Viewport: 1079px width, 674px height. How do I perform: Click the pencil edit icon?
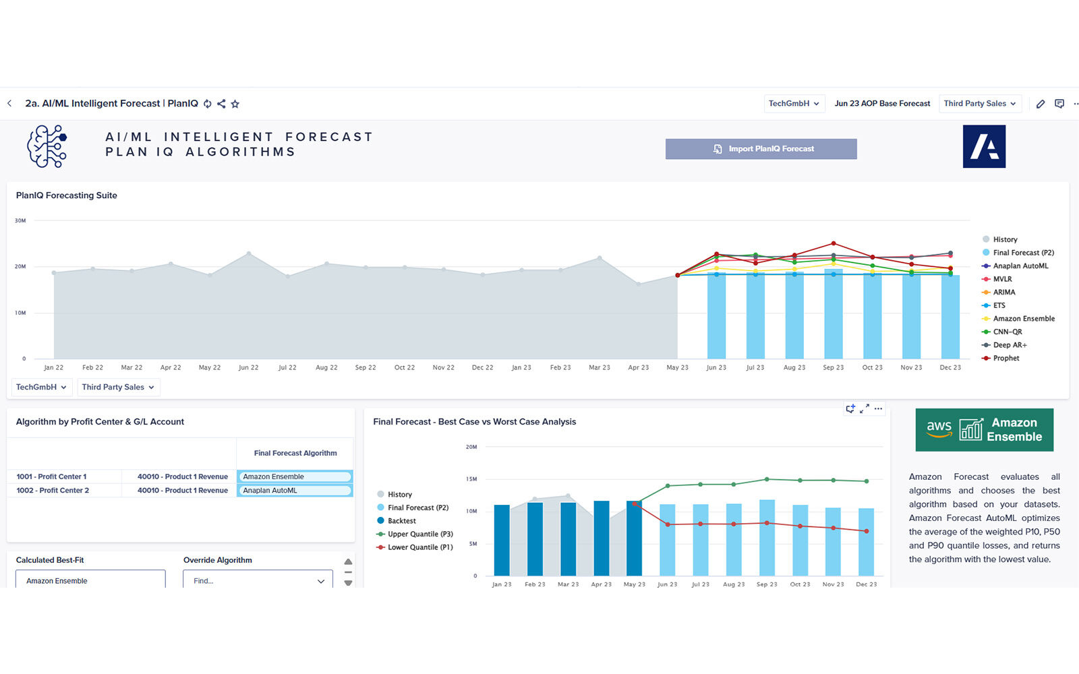[x=1041, y=104]
